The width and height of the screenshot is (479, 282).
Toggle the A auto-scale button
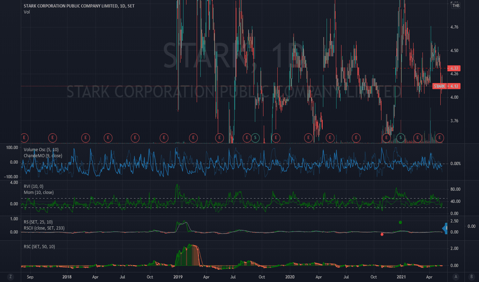456,277
